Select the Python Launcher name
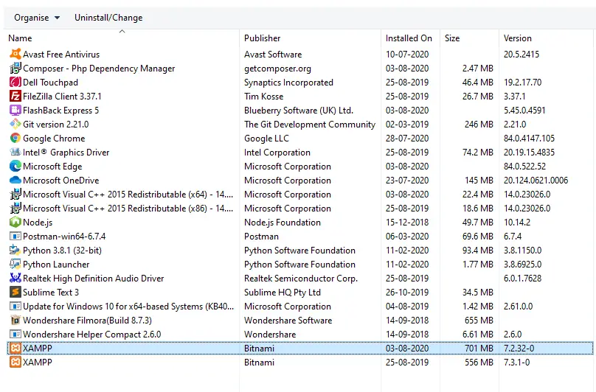 [56, 265]
